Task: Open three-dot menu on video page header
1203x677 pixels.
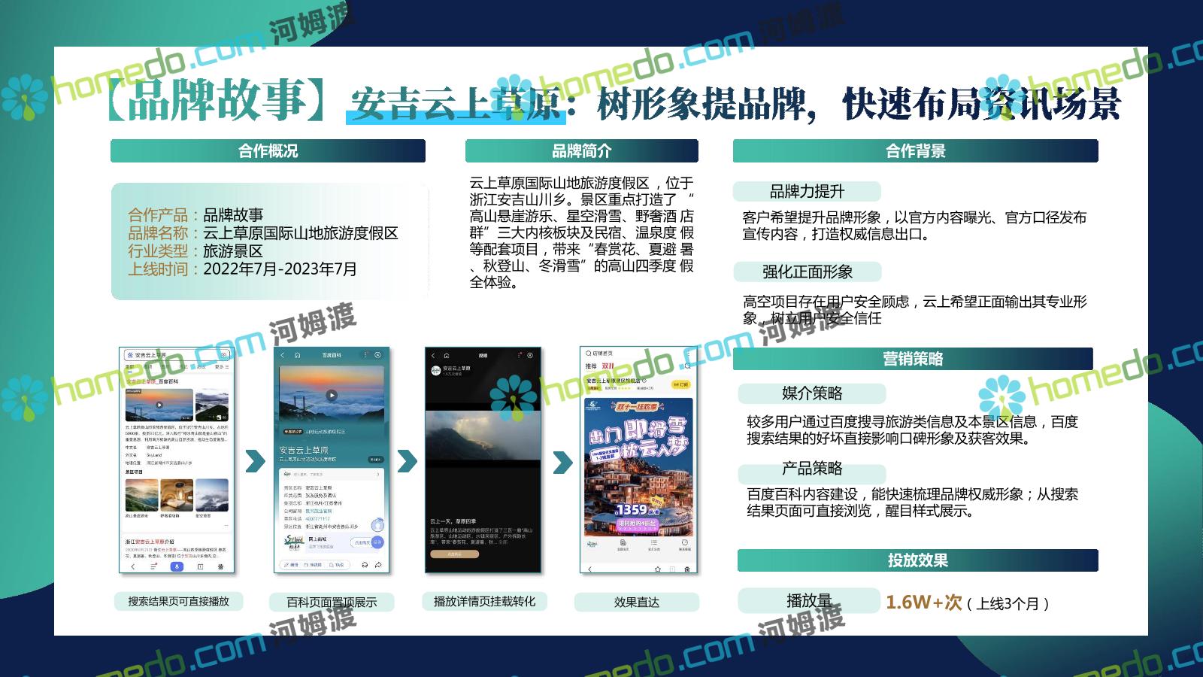Action: pos(519,355)
